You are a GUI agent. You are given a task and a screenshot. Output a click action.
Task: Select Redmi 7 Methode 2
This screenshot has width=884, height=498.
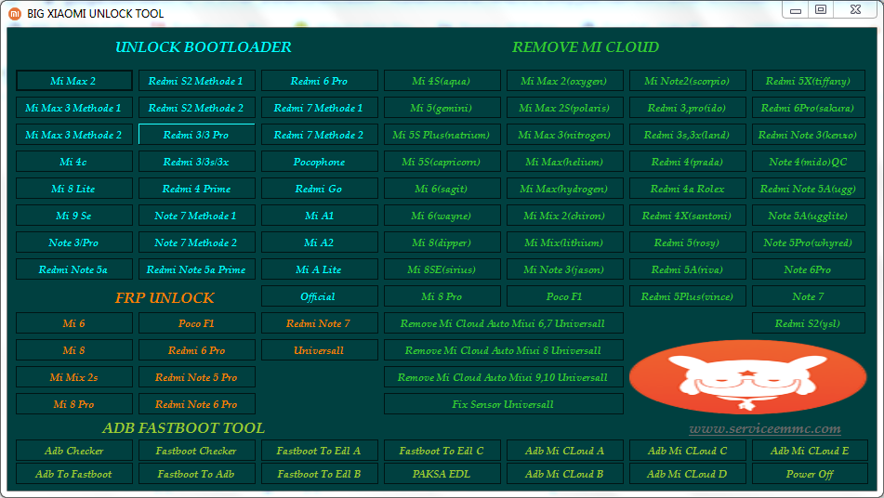pos(320,135)
